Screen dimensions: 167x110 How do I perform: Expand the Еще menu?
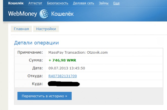116,3
